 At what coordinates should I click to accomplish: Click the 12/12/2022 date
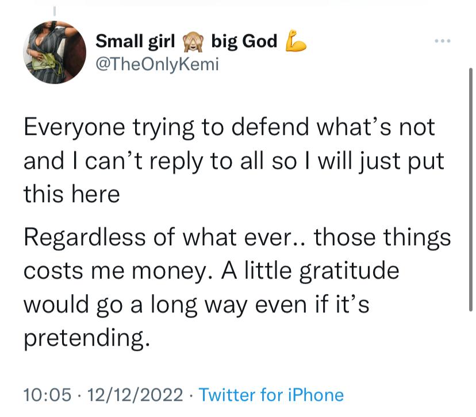click(135, 395)
